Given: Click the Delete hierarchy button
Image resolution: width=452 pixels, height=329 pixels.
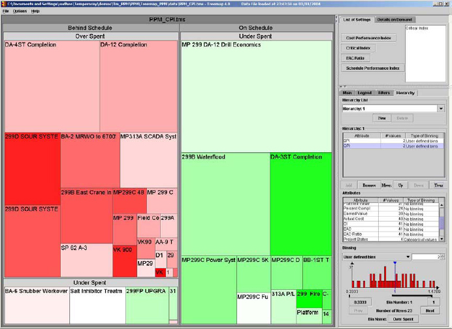Looking at the screenshot, I should point(402,118).
